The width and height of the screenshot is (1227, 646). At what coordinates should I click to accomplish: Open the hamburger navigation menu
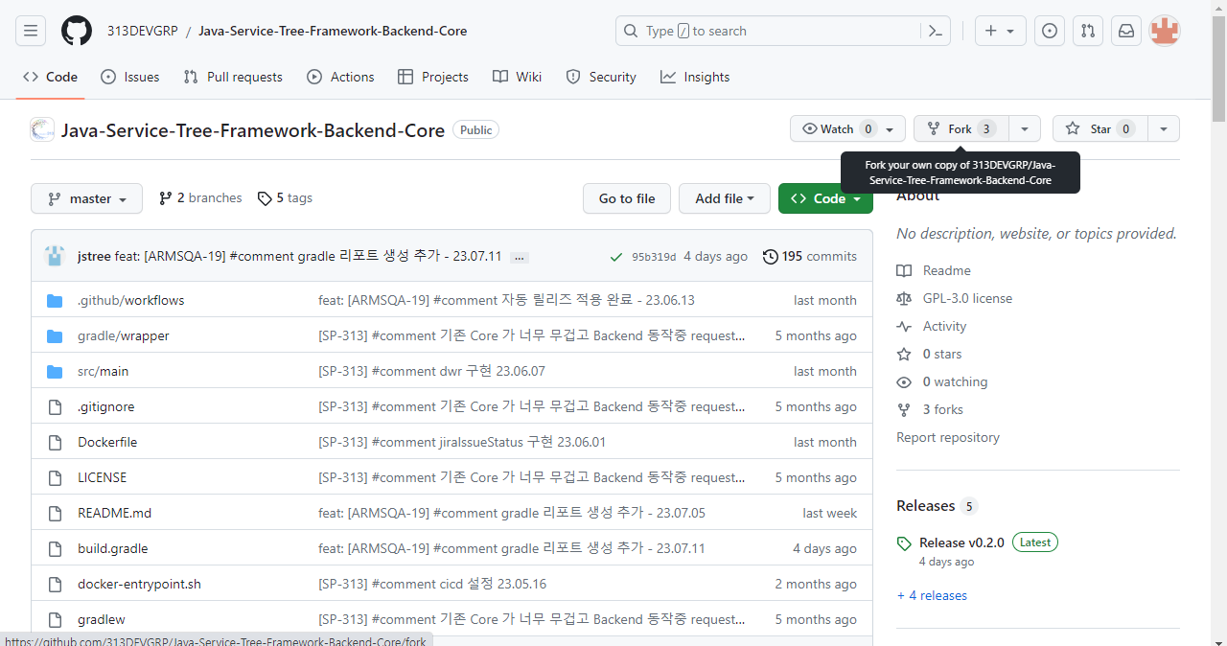point(31,31)
